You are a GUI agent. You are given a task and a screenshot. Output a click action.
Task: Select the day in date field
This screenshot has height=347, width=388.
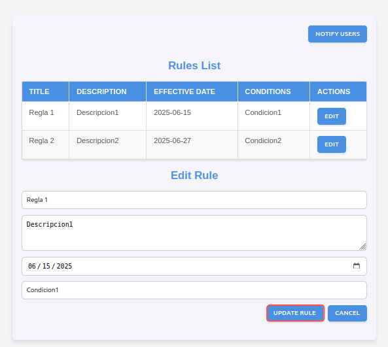(46, 266)
